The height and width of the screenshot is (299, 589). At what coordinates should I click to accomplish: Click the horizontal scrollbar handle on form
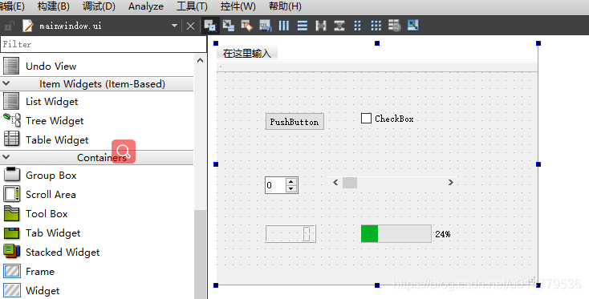[x=350, y=183]
